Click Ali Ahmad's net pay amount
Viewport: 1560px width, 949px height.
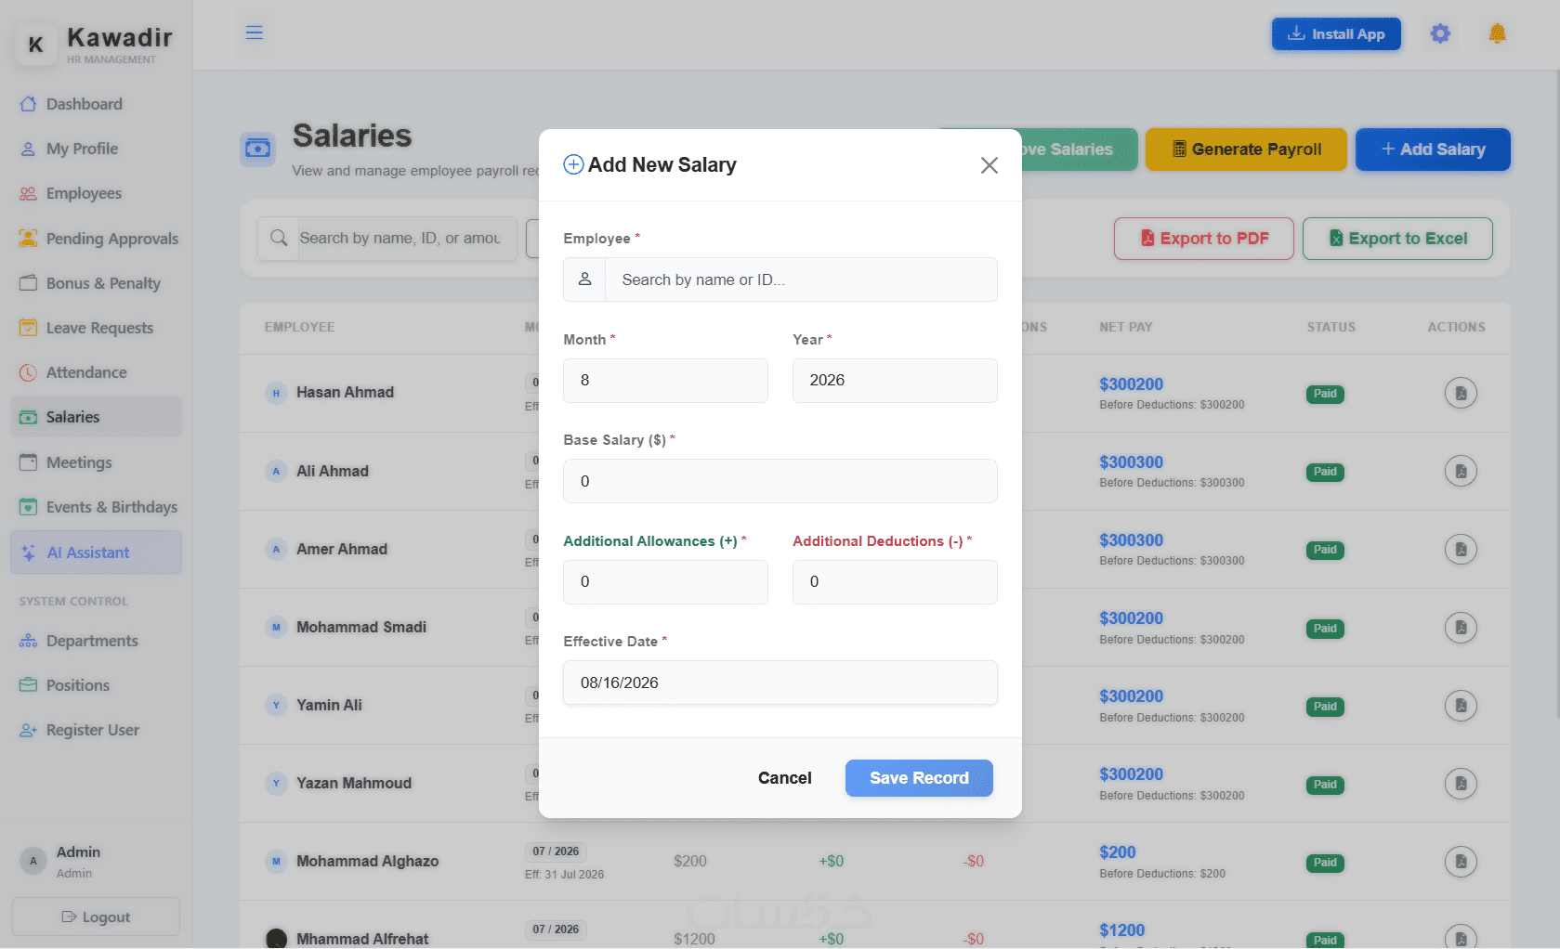tap(1131, 462)
